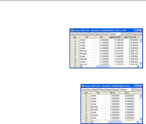Select the @MEANSBY... column header
The height and width of the screenshot is (124, 146).
coord(116,37)
